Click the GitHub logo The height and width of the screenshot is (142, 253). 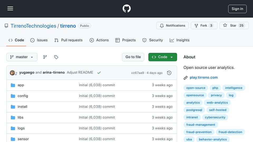coord(126,8)
